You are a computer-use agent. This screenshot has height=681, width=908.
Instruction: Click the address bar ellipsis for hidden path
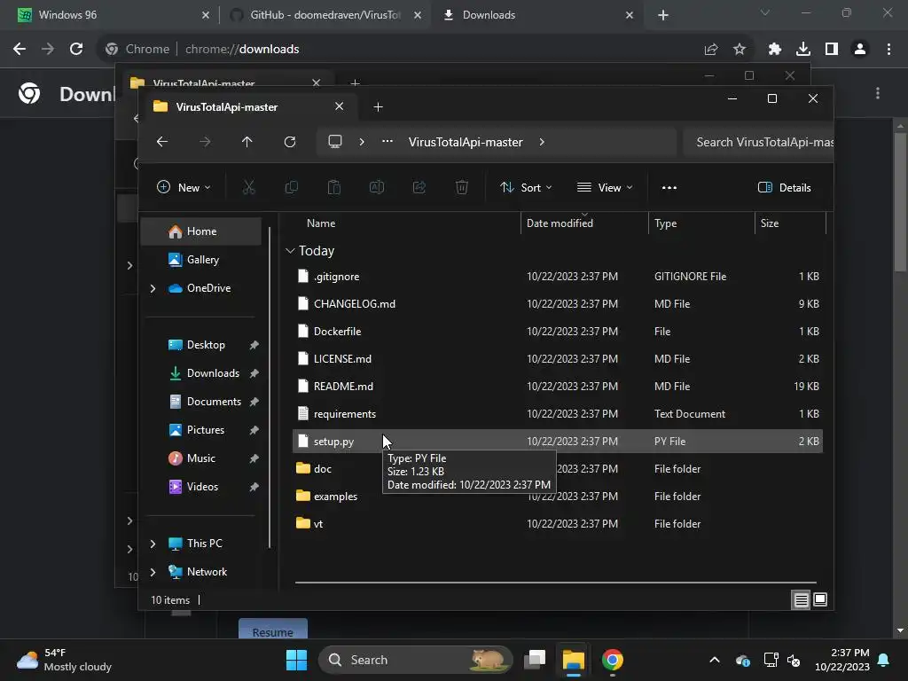pos(387,141)
